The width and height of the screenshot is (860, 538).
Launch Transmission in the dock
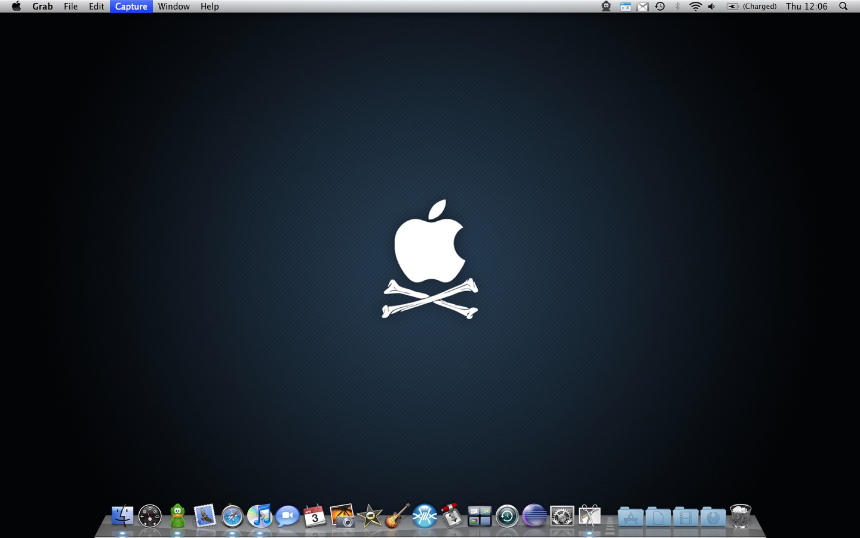(x=452, y=515)
